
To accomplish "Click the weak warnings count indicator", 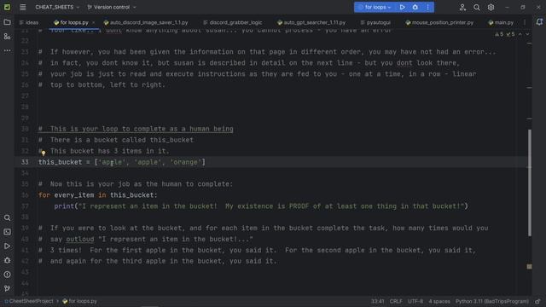I will (510, 34).
